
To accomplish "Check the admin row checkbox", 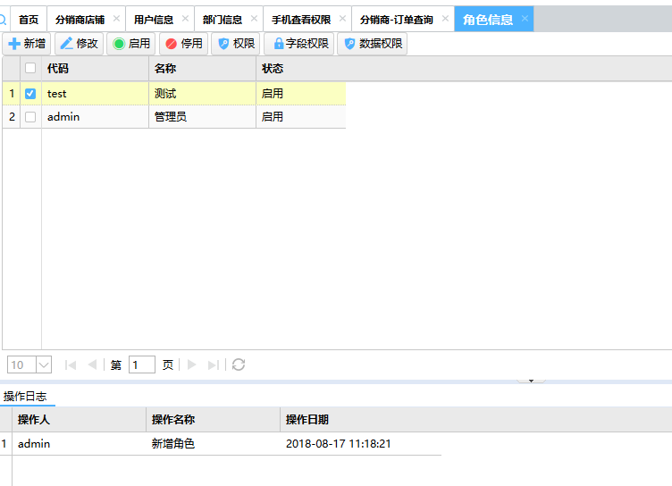I will point(30,116).
